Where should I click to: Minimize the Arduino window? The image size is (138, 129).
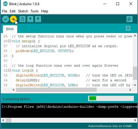105,4
